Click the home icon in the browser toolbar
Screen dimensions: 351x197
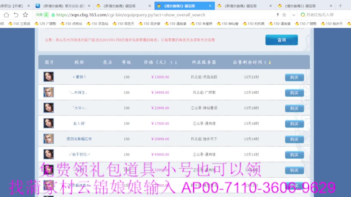[6, 15]
